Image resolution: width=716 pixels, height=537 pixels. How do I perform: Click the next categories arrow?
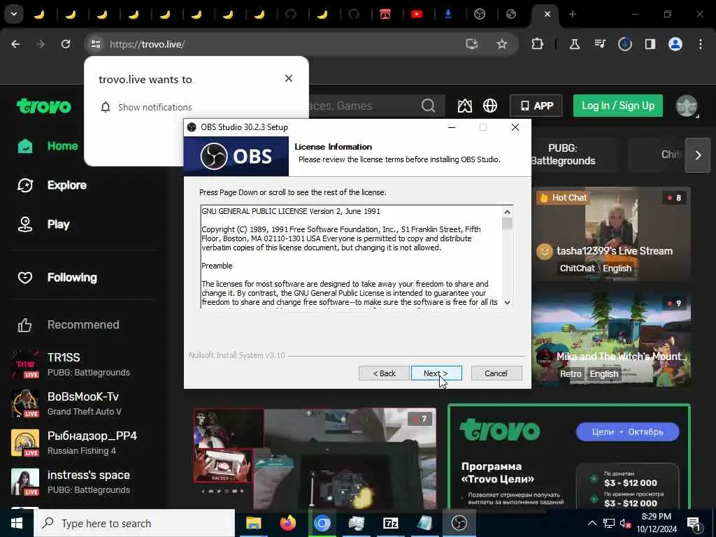coord(698,155)
